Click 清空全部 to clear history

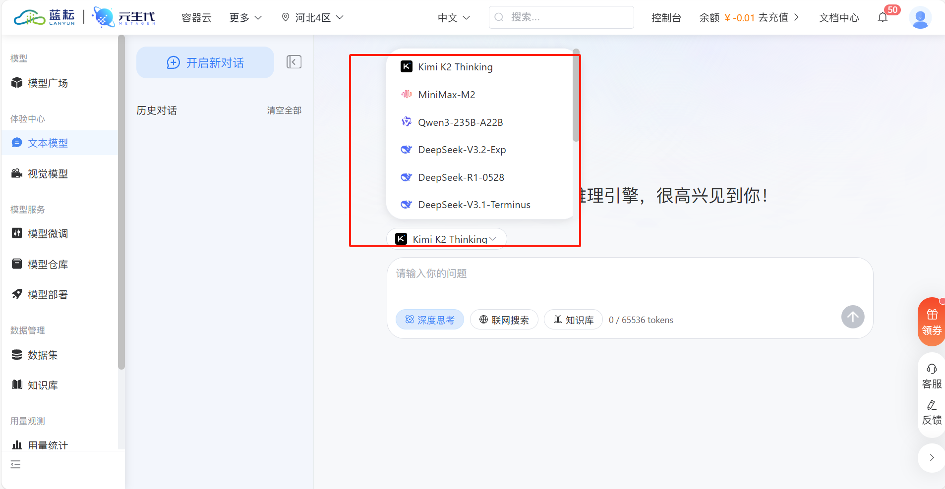click(284, 110)
